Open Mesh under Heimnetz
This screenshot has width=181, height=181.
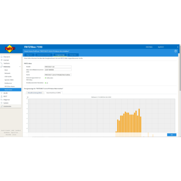(x=6, y=70)
